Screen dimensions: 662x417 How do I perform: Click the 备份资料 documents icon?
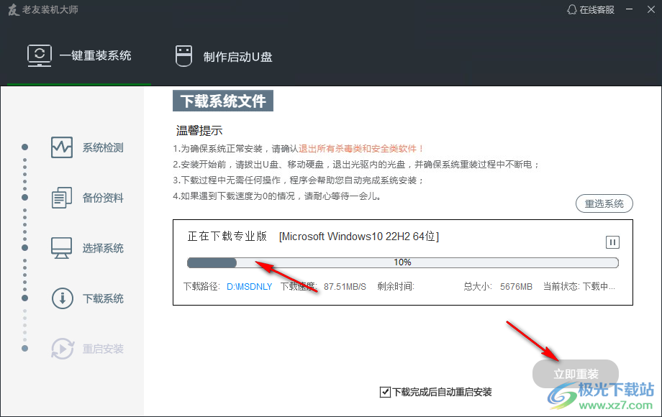point(62,198)
